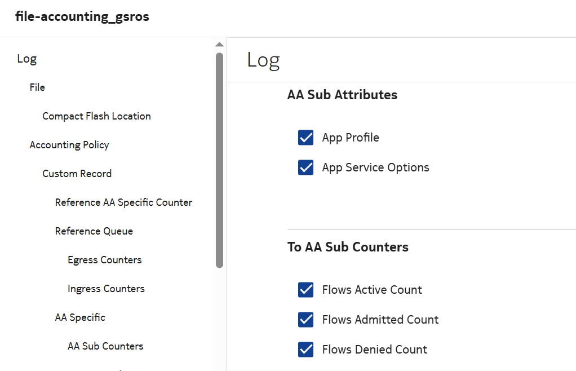Image resolution: width=576 pixels, height=371 pixels.
Task: Jump to Ingress Counters section
Action: (x=106, y=289)
